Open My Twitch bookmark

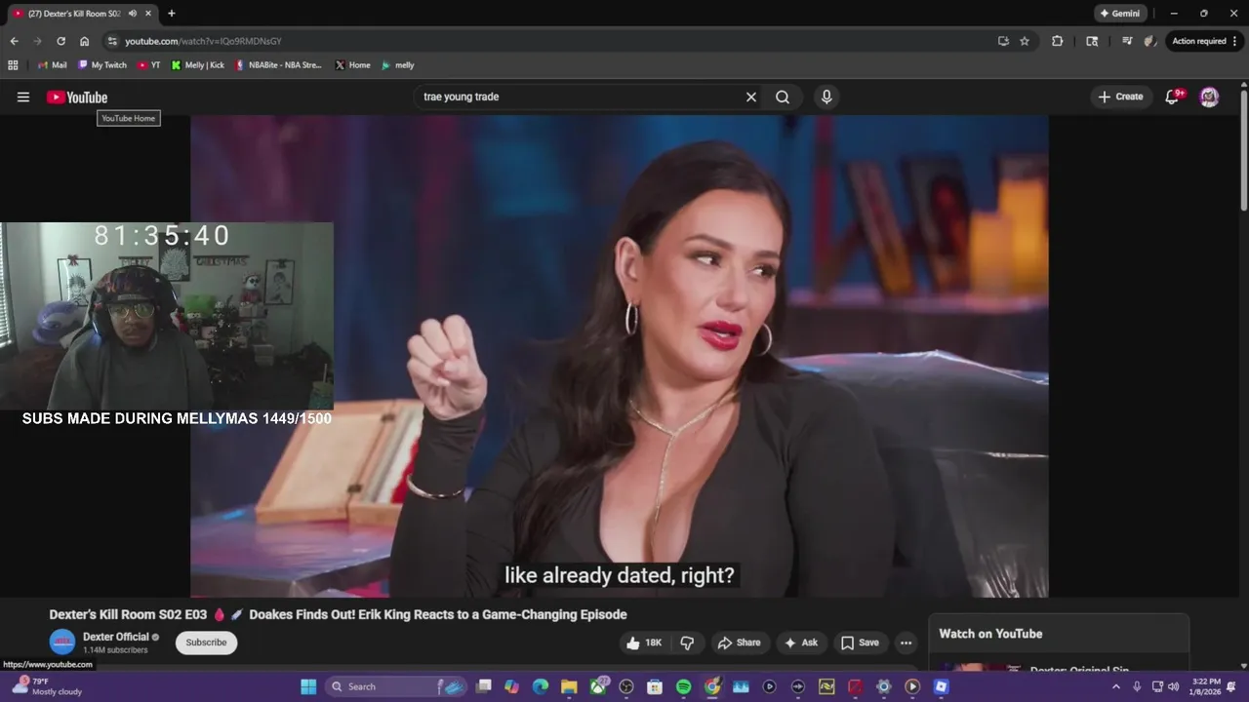[x=102, y=65]
